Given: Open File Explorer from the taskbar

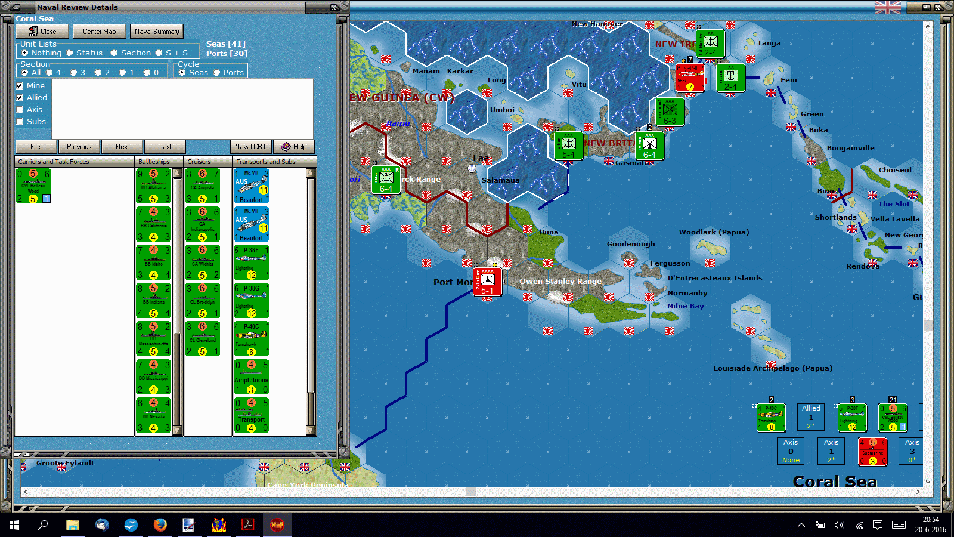Looking at the screenshot, I should tap(72, 525).
